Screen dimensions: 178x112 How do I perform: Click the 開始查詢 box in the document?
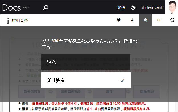coord(147,92)
